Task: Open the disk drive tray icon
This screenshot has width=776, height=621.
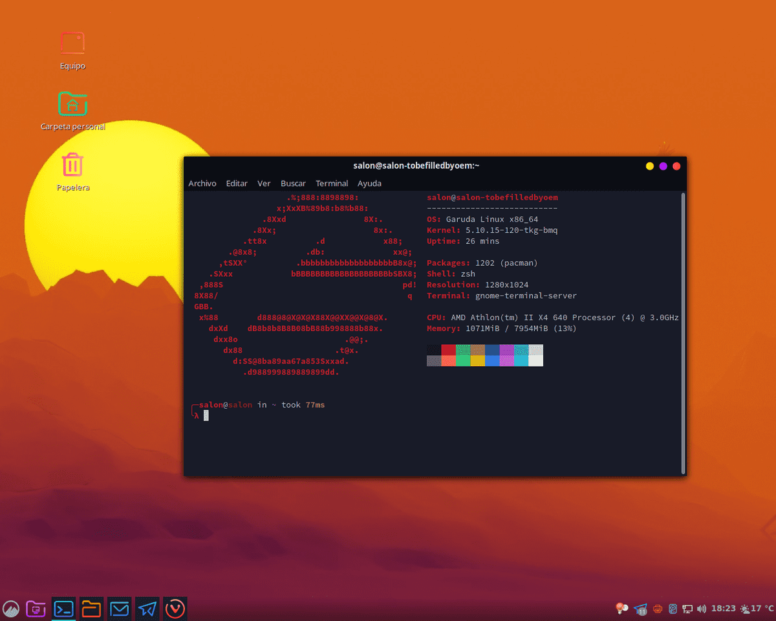Action: click(x=673, y=609)
